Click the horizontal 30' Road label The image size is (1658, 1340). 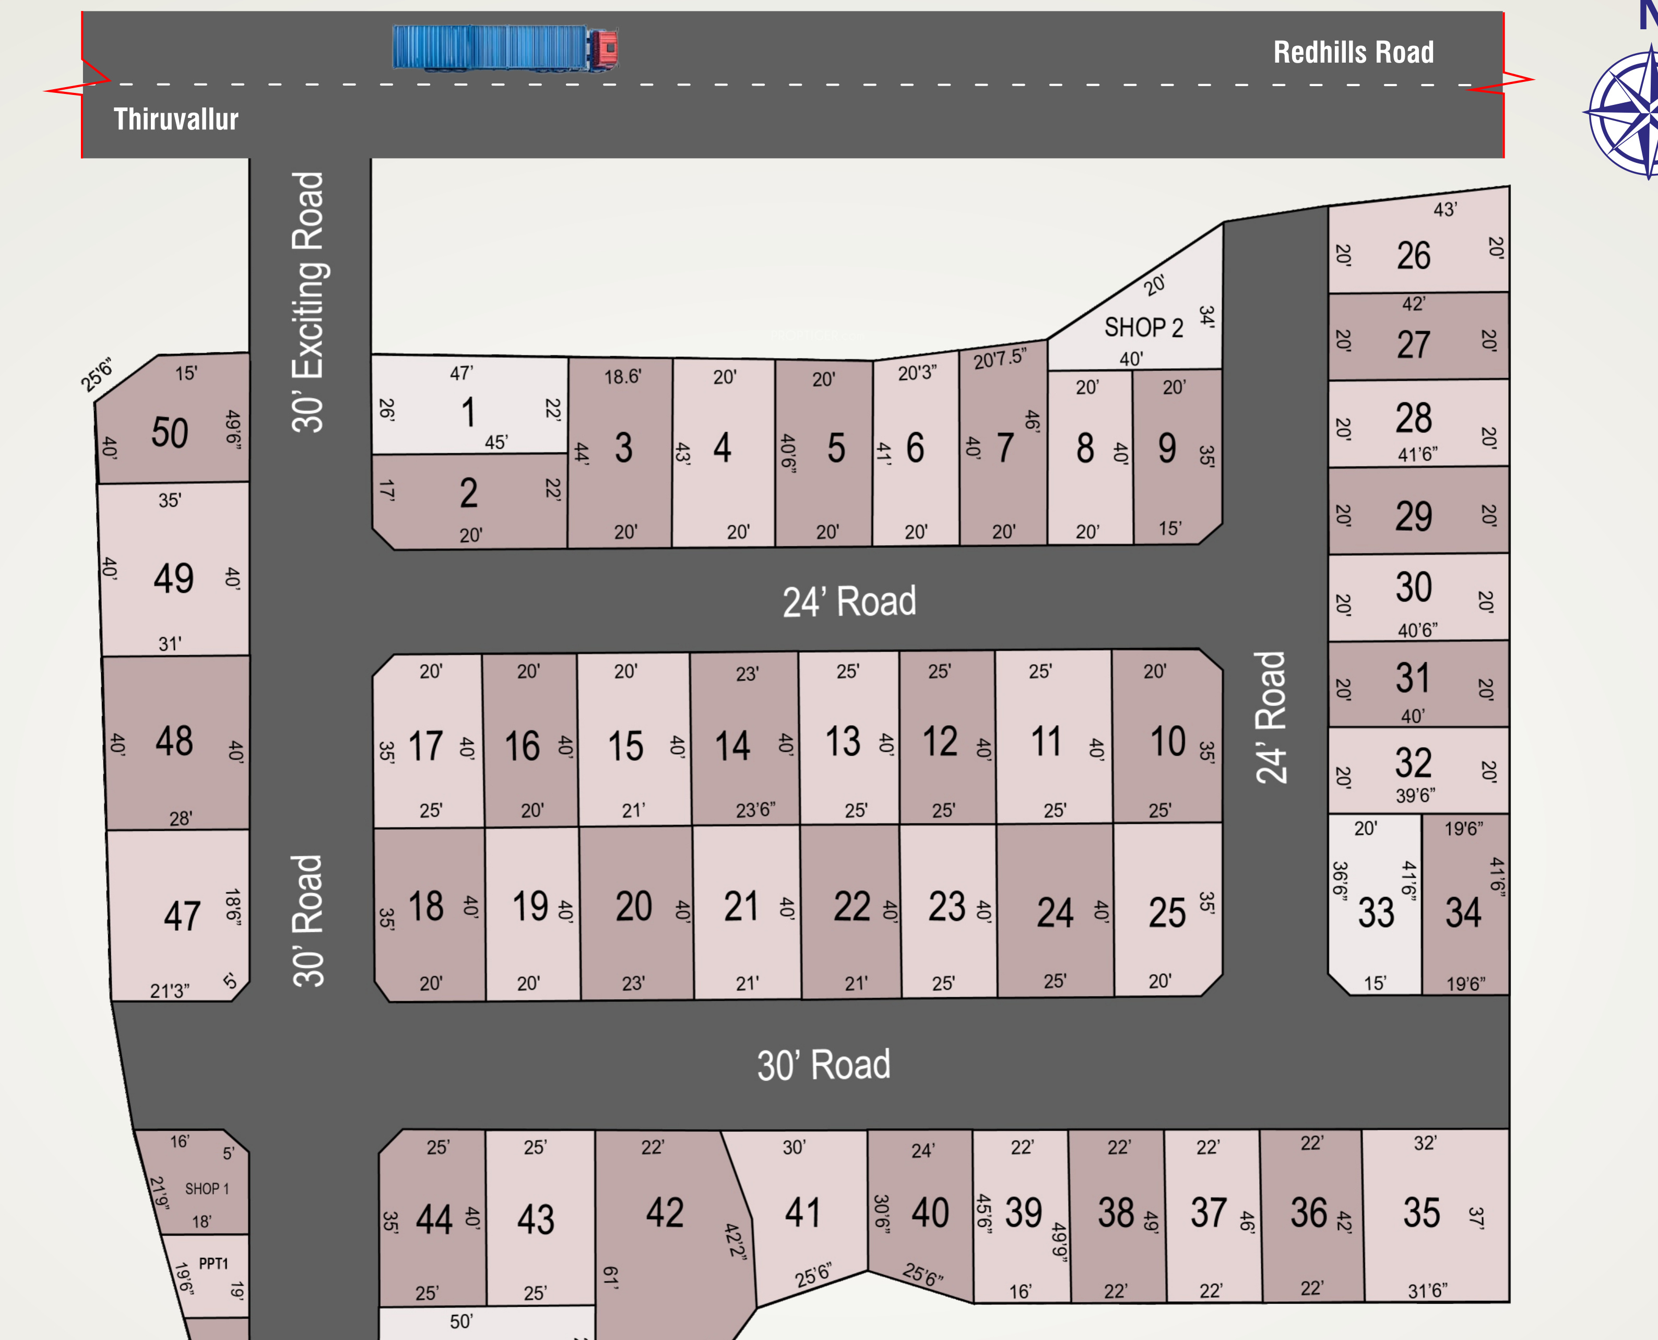823,1064
